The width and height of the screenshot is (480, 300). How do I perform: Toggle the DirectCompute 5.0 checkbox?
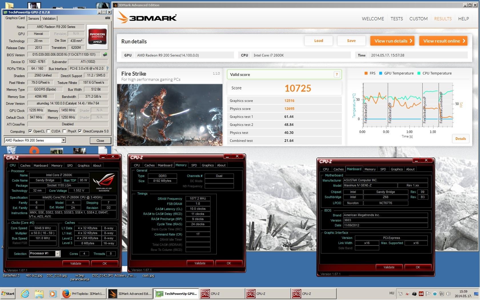click(80, 131)
